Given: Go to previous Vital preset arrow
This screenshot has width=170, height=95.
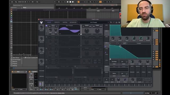Looking at the screenshot, I should 79,22.
